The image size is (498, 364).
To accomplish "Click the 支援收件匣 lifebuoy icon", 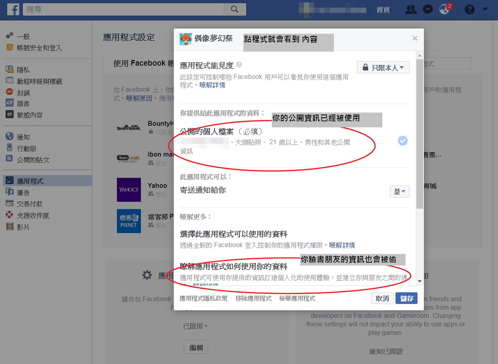I will pos(10,215).
